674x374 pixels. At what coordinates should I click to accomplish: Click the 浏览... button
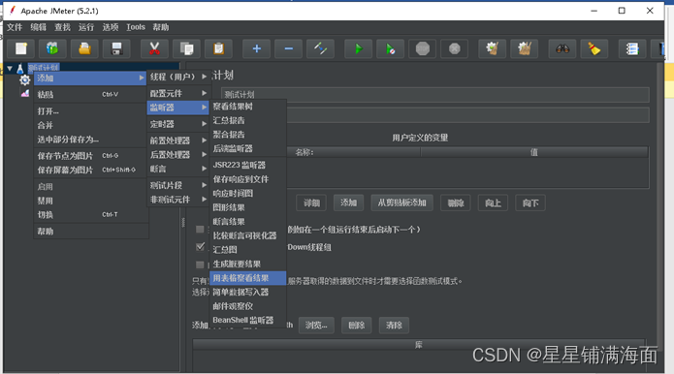point(316,326)
